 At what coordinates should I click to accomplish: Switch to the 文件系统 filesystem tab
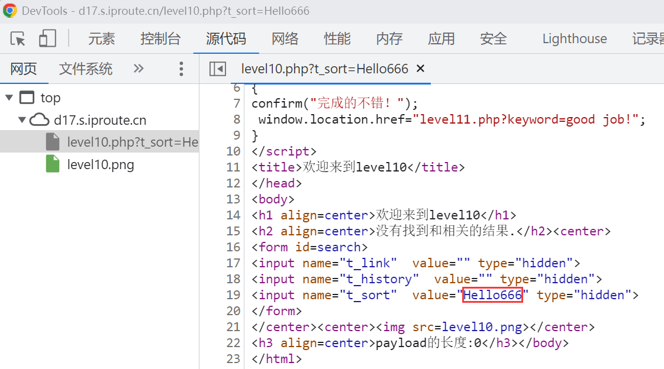point(86,69)
